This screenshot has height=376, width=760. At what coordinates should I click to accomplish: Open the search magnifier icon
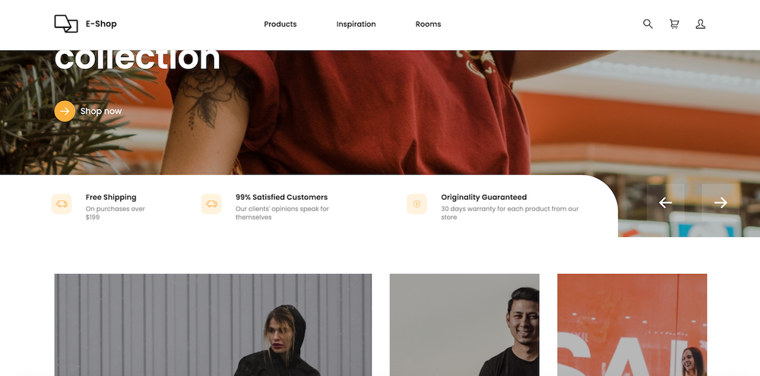click(x=648, y=24)
